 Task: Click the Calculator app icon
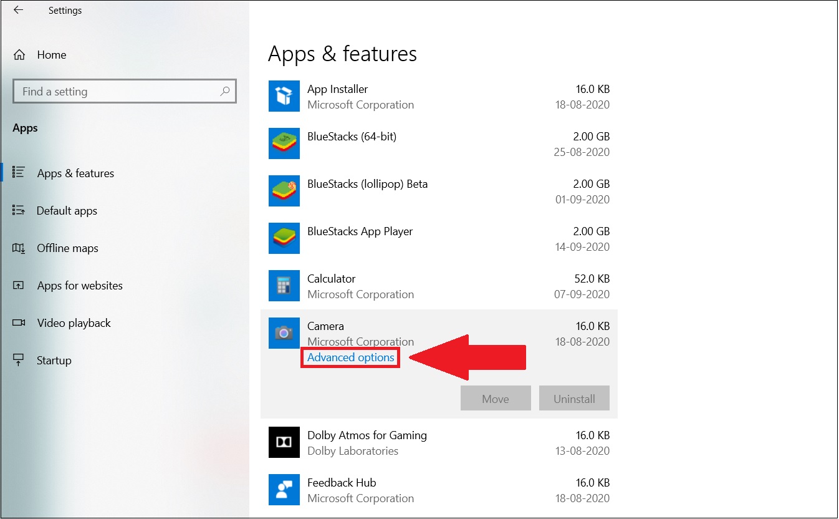284,286
